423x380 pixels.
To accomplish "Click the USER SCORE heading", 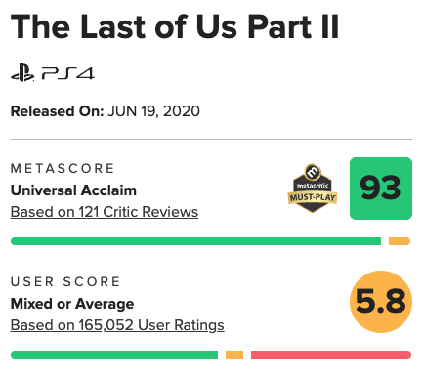I will (x=65, y=282).
